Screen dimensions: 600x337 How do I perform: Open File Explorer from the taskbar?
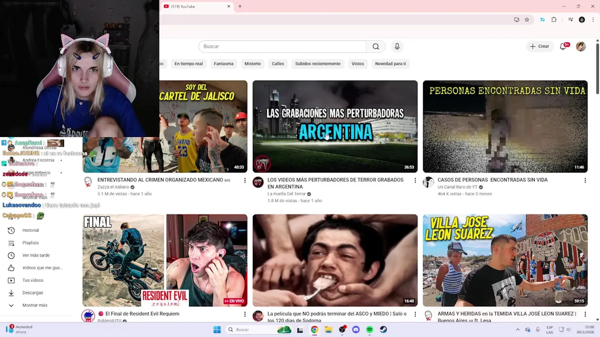coord(328,330)
